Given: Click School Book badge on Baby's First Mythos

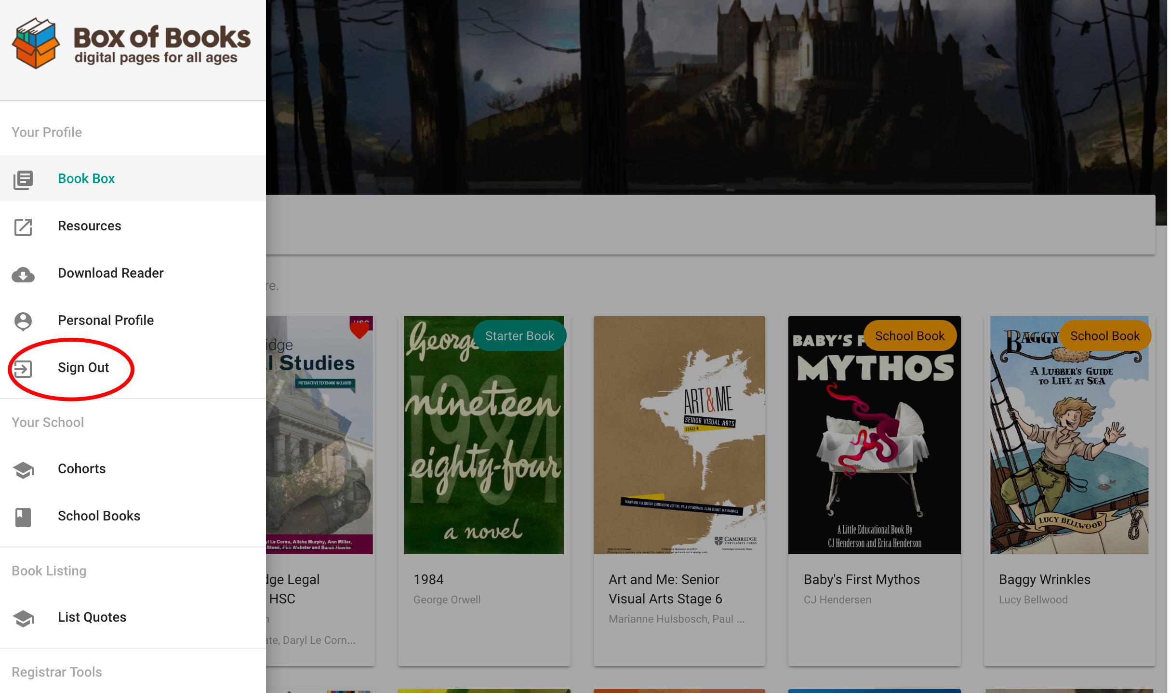Looking at the screenshot, I should (910, 335).
